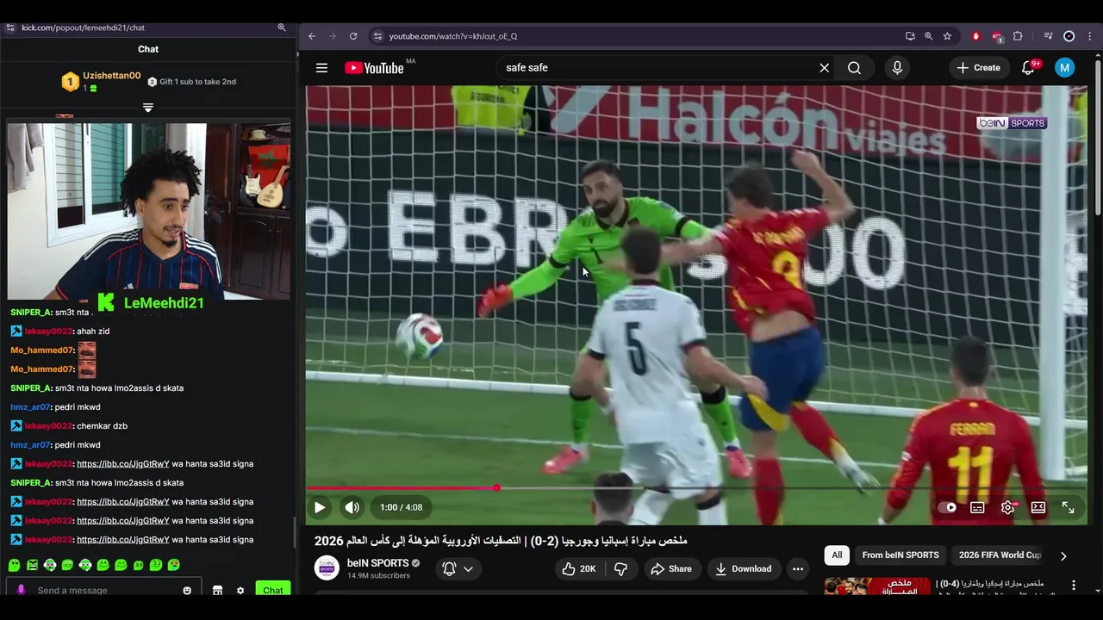This screenshot has width=1103, height=620.
Task: Open the YouTube hamburger guide menu
Action: pyautogui.click(x=321, y=68)
